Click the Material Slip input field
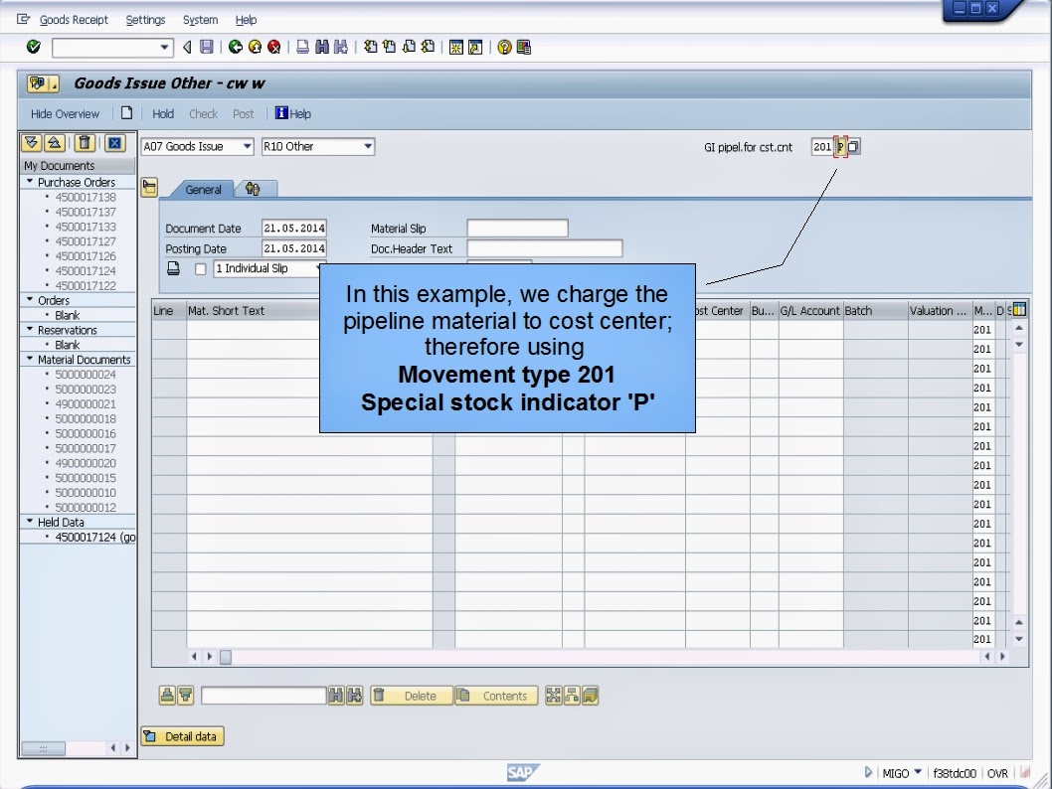Viewport: 1052px width, 789px height. click(x=517, y=228)
